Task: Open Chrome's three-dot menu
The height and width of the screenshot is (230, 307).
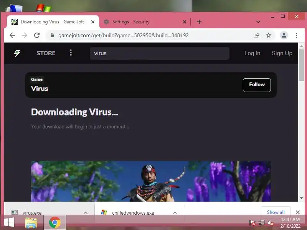Action: click(296, 35)
